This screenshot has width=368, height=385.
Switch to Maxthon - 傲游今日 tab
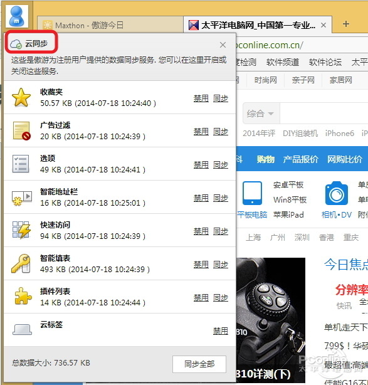[x=110, y=25]
